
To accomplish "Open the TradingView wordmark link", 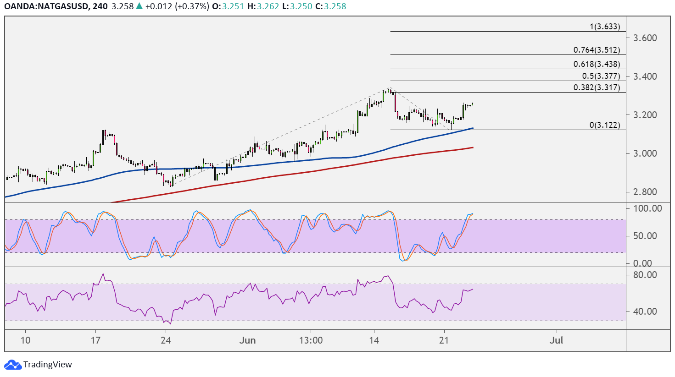I will coord(48,365).
